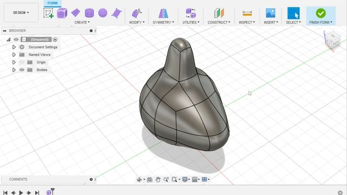Viewport: 347px width, 195px height.
Task: Click the Edit Form modify icon
Action: coord(137,13)
